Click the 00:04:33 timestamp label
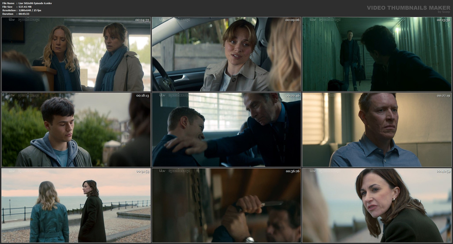 142,20
